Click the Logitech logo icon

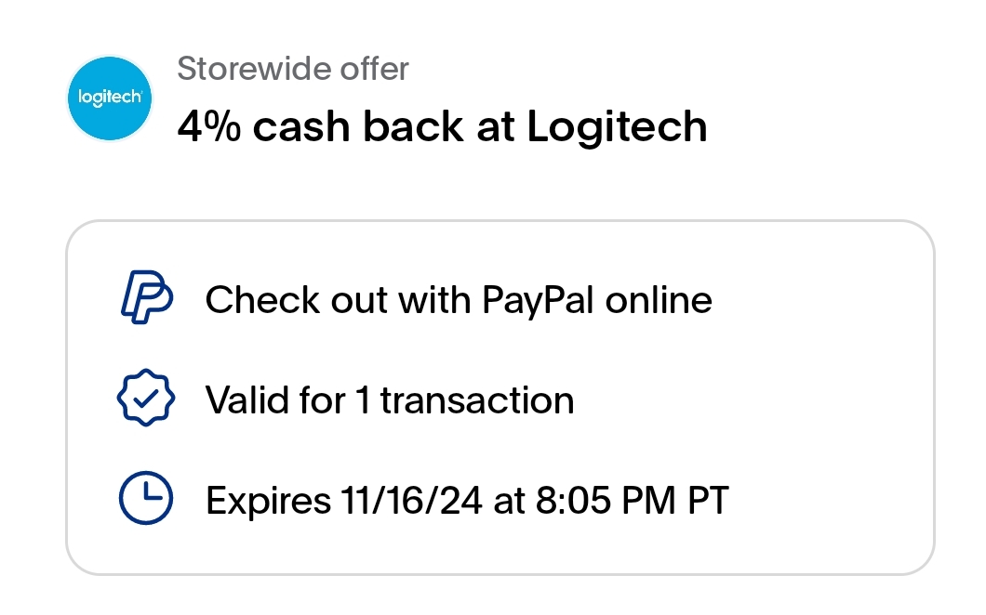point(111,98)
